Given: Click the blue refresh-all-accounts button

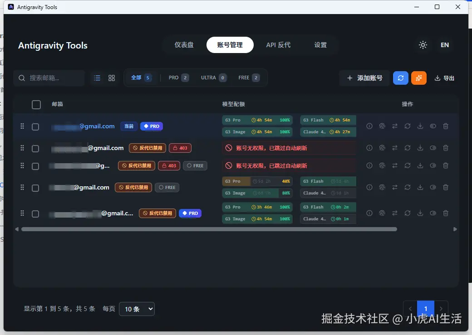Looking at the screenshot, I should [x=401, y=78].
